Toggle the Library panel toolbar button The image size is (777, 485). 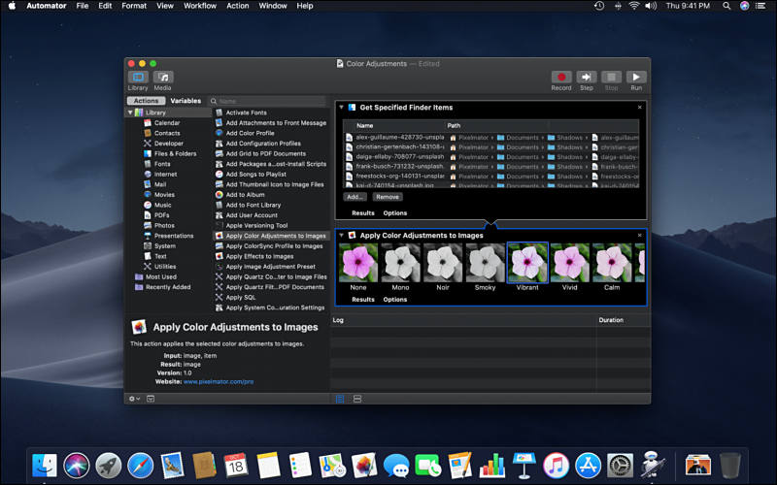click(138, 78)
